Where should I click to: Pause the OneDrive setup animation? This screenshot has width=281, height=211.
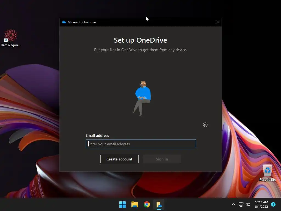pyautogui.click(x=205, y=125)
